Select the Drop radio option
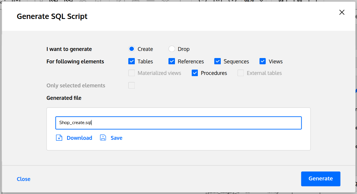 pyautogui.click(x=172, y=49)
